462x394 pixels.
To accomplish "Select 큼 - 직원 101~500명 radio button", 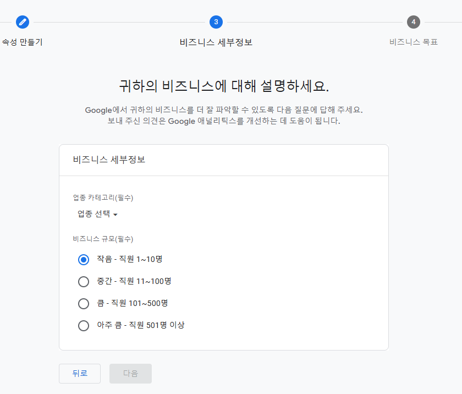I will [x=84, y=304].
